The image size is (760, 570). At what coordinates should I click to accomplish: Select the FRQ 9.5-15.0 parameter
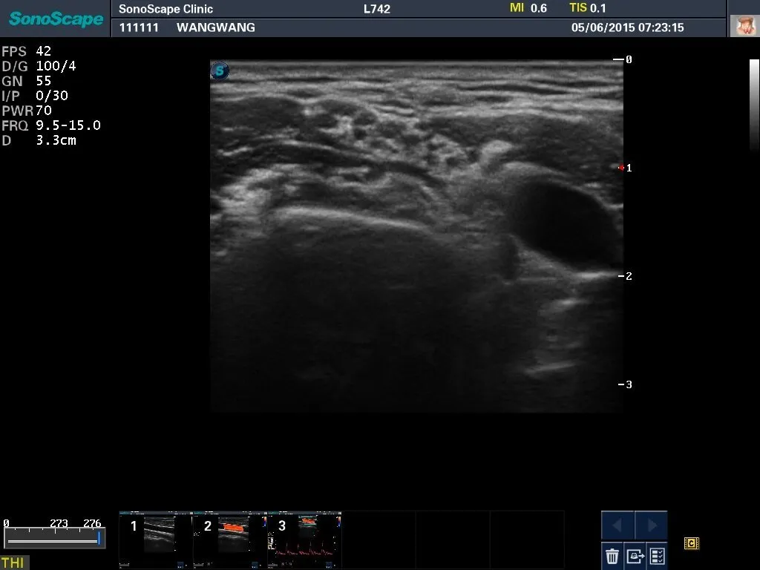click(x=50, y=125)
